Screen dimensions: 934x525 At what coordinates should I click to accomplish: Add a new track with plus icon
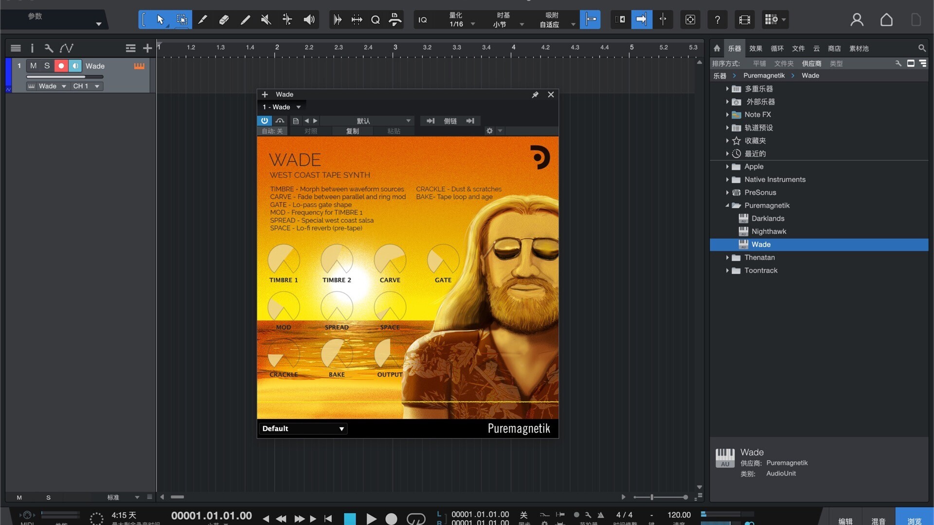(147, 48)
